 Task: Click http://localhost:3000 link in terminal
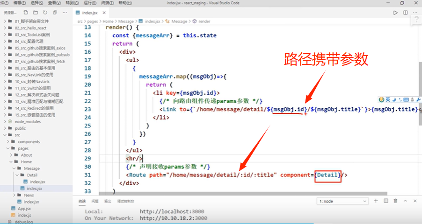click(x=172, y=212)
